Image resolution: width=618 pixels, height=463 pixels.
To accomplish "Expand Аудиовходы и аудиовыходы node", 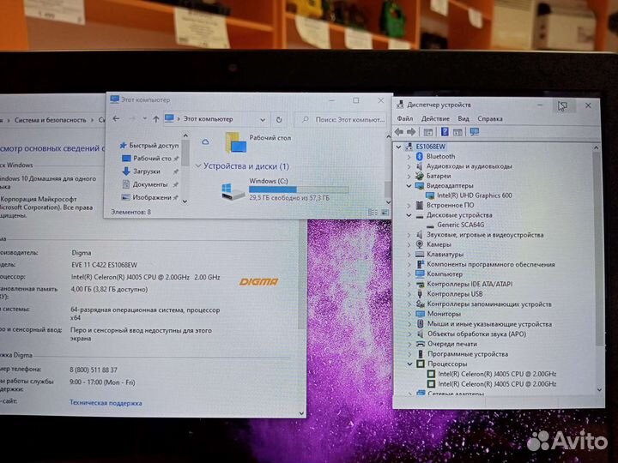I will [x=409, y=166].
